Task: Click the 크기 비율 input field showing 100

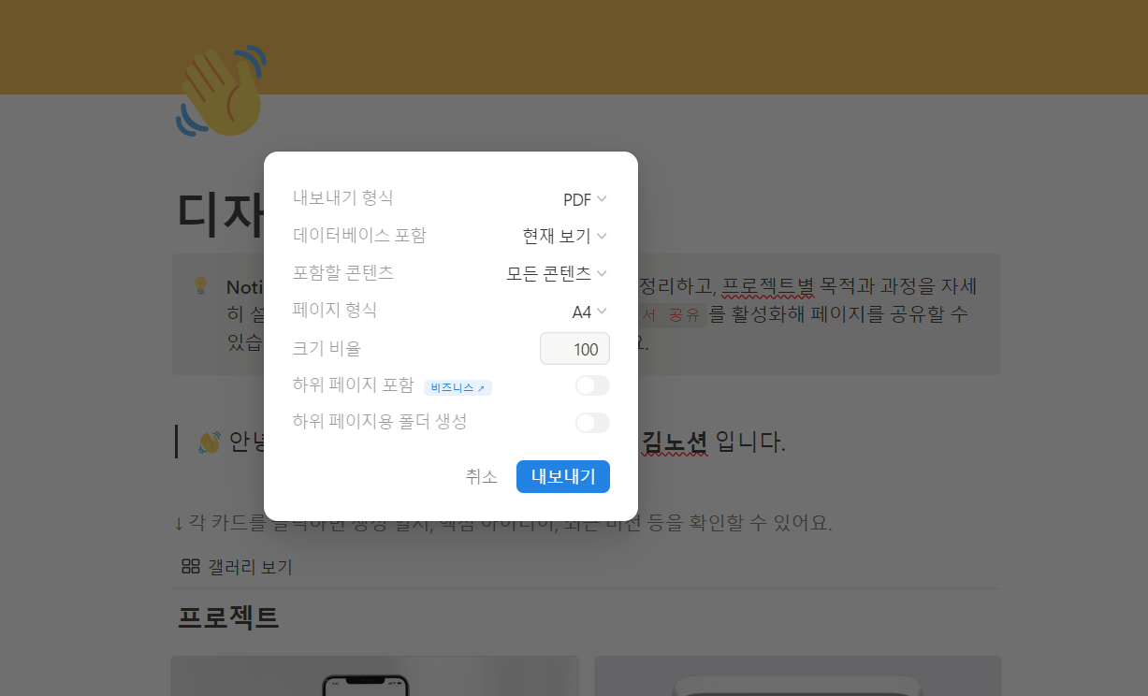Action: [x=574, y=349]
